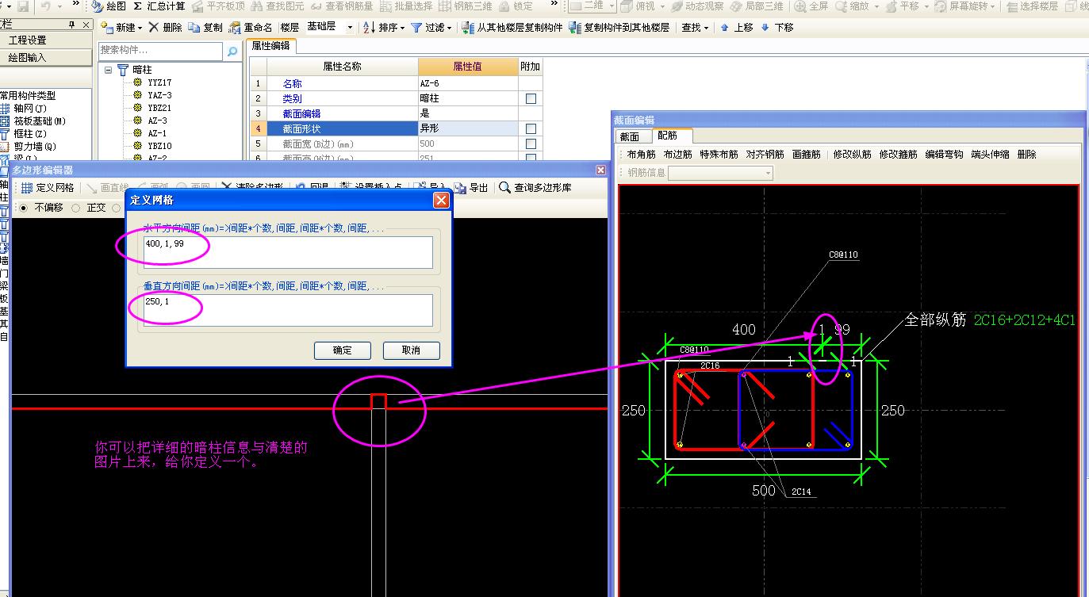
Task: Toggle 附加 checkbox for 类别 row
Action: (531, 99)
